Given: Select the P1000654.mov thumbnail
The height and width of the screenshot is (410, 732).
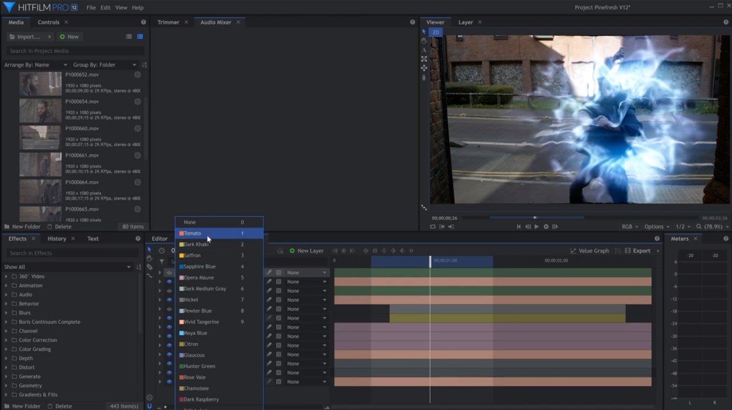Looking at the screenshot, I should pos(40,111).
